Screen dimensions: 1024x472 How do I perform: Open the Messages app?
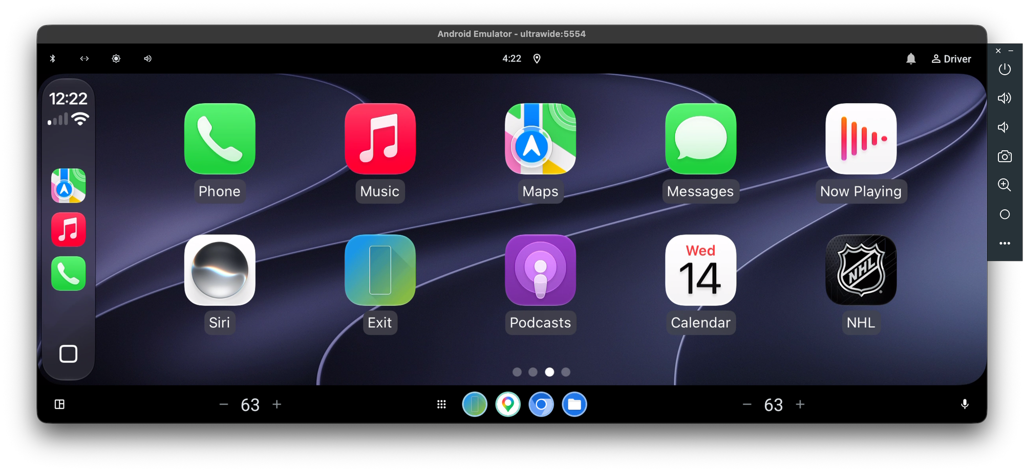(700, 139)
